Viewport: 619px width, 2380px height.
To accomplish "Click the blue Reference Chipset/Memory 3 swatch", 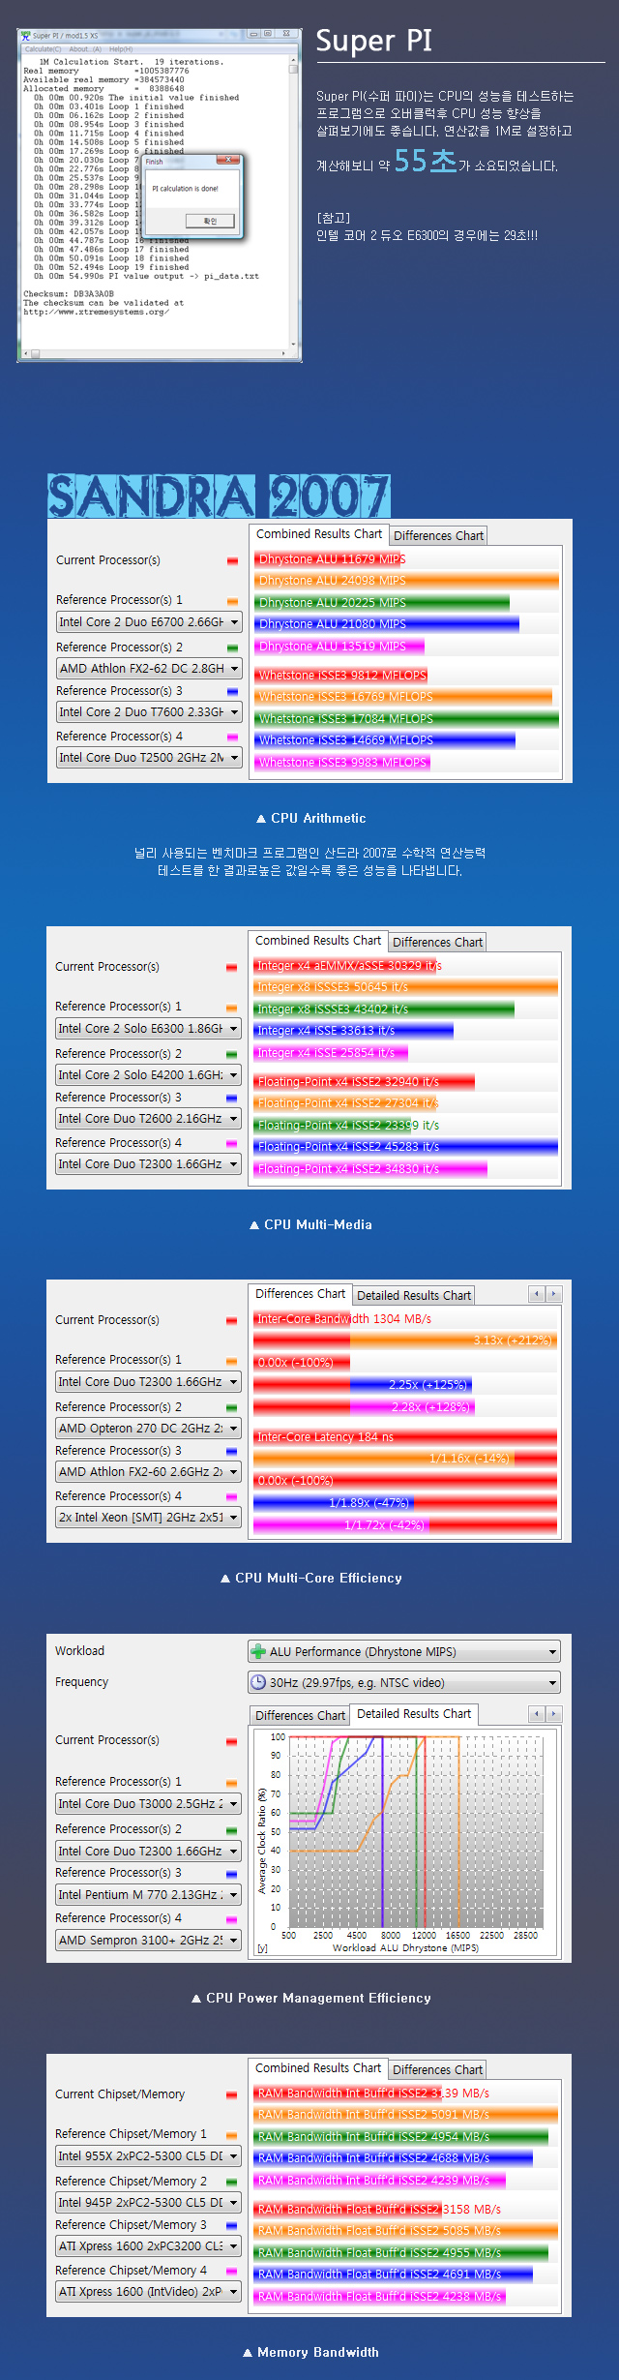I will coord(231,2226).
